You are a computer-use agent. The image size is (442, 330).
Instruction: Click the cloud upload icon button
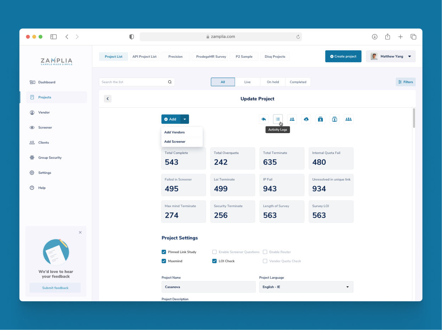pyautogui.click(x=306, y=119)
